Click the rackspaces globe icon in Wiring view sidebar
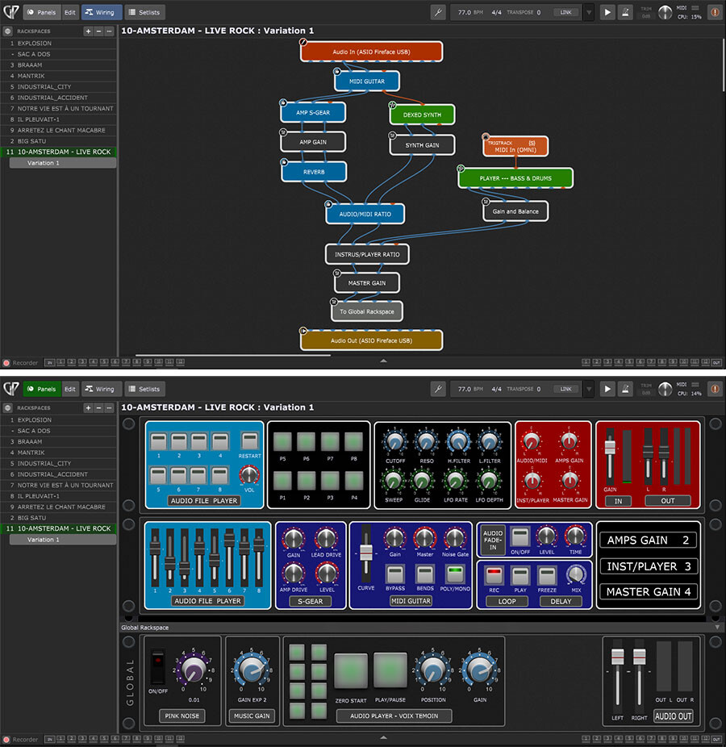 [x=7, y=31]
